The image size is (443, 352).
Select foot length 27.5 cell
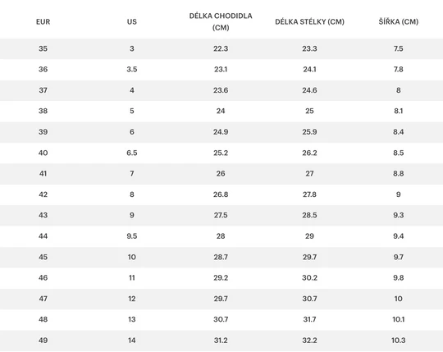(x=221, y=215)
